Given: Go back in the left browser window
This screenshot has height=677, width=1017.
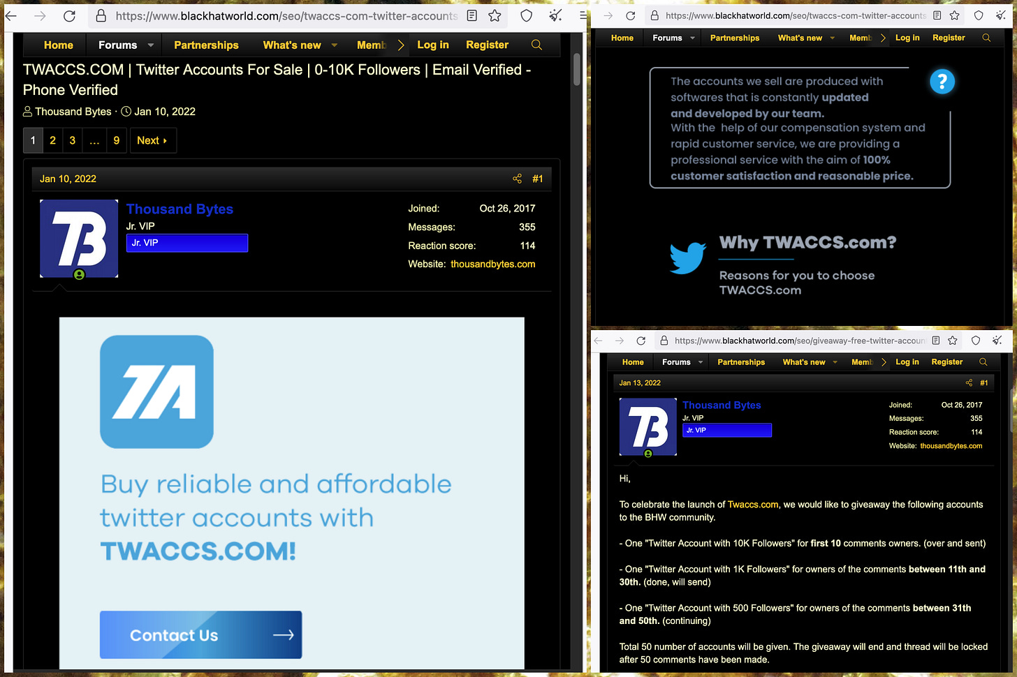Looking at the screenshot, I should [x=12, y=16].
